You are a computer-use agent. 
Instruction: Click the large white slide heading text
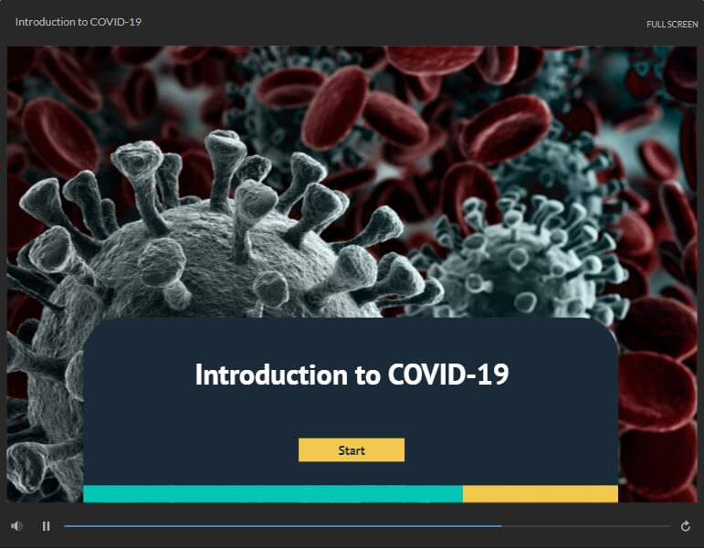point(352,375)
